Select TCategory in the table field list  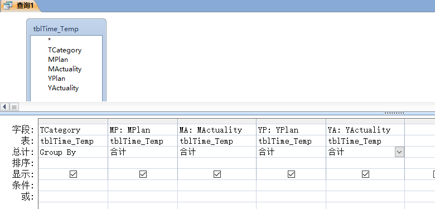pyautogui.click(x=65, y=50)
